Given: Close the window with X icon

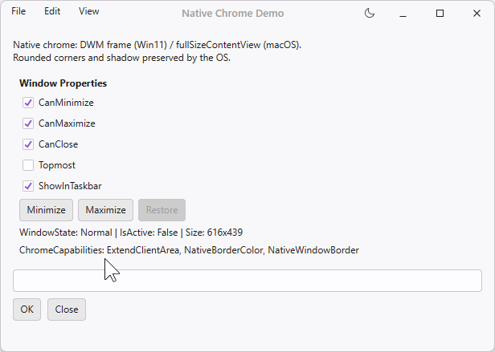Looking at the screenshot, I should [x=476, y=13].
